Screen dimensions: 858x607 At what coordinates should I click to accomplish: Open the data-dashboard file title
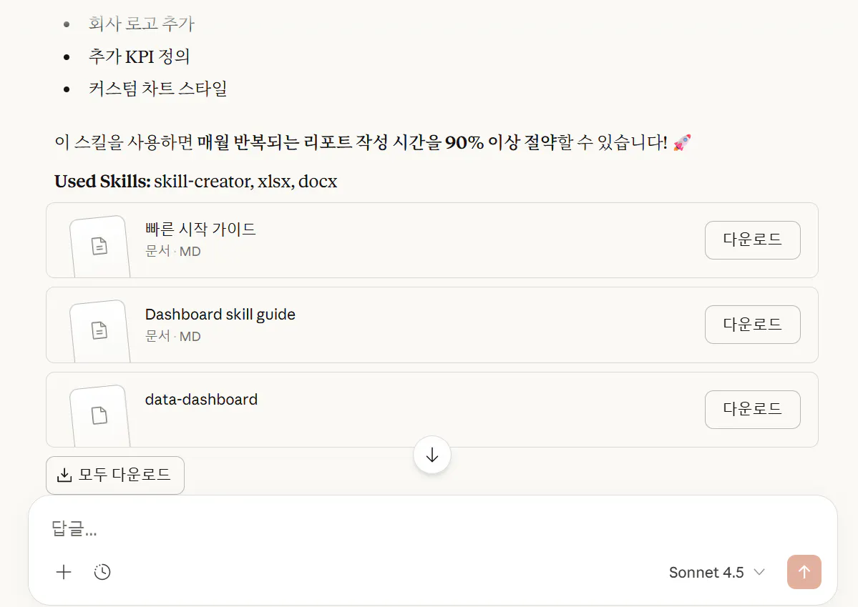pos(201,400)
